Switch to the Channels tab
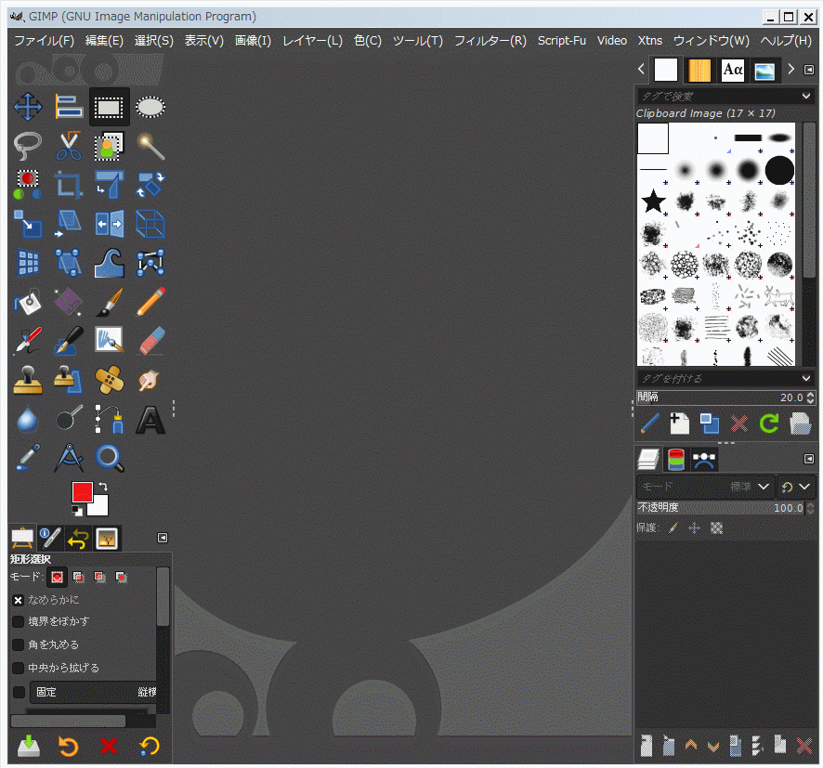The height and width of the screenshot is (768, 823). coord(676,460)
